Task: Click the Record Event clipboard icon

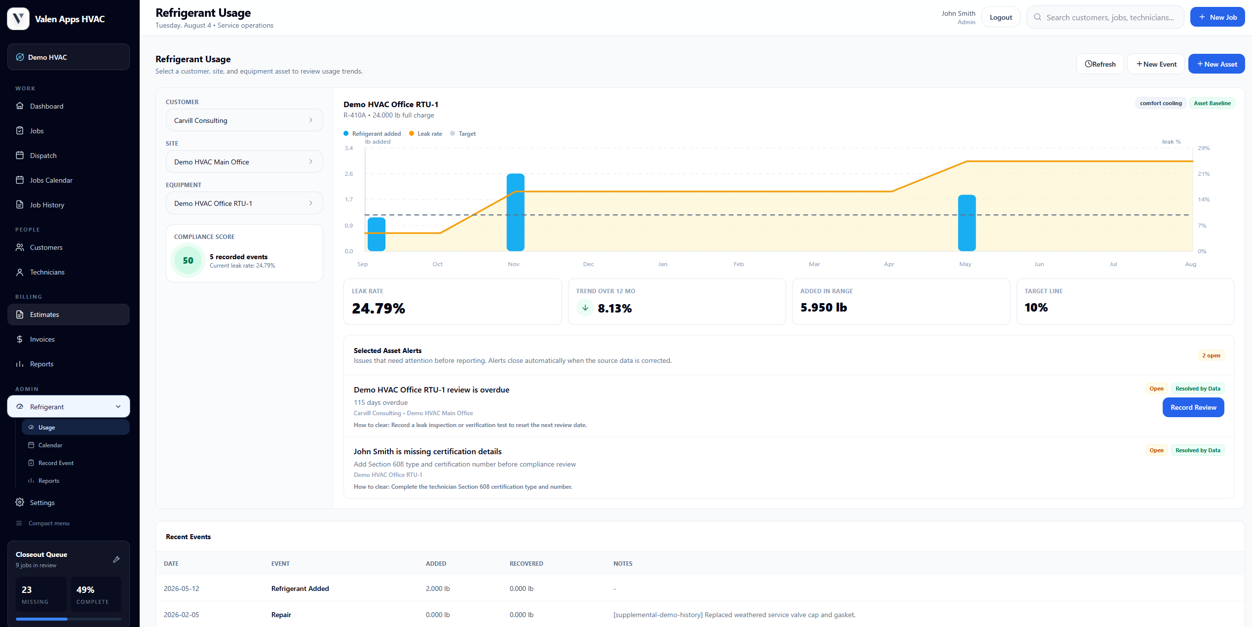Action: coord(31,463)
